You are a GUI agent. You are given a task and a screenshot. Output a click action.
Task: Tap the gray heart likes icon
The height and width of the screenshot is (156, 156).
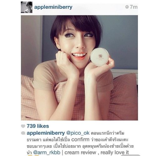23,126
